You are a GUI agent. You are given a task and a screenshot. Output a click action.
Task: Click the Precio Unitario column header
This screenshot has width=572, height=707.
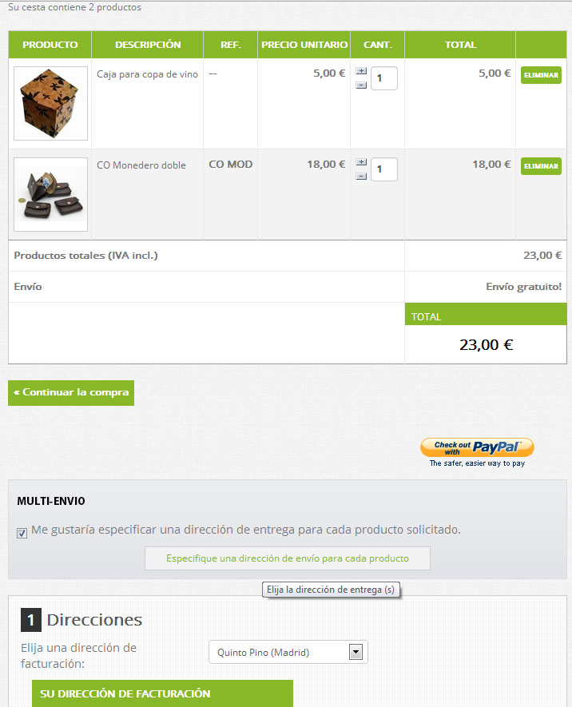(304, 45)
